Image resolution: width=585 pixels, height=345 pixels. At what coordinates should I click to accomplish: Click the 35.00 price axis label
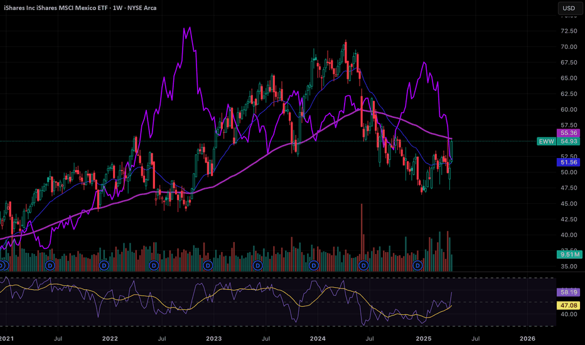point(569,267)
